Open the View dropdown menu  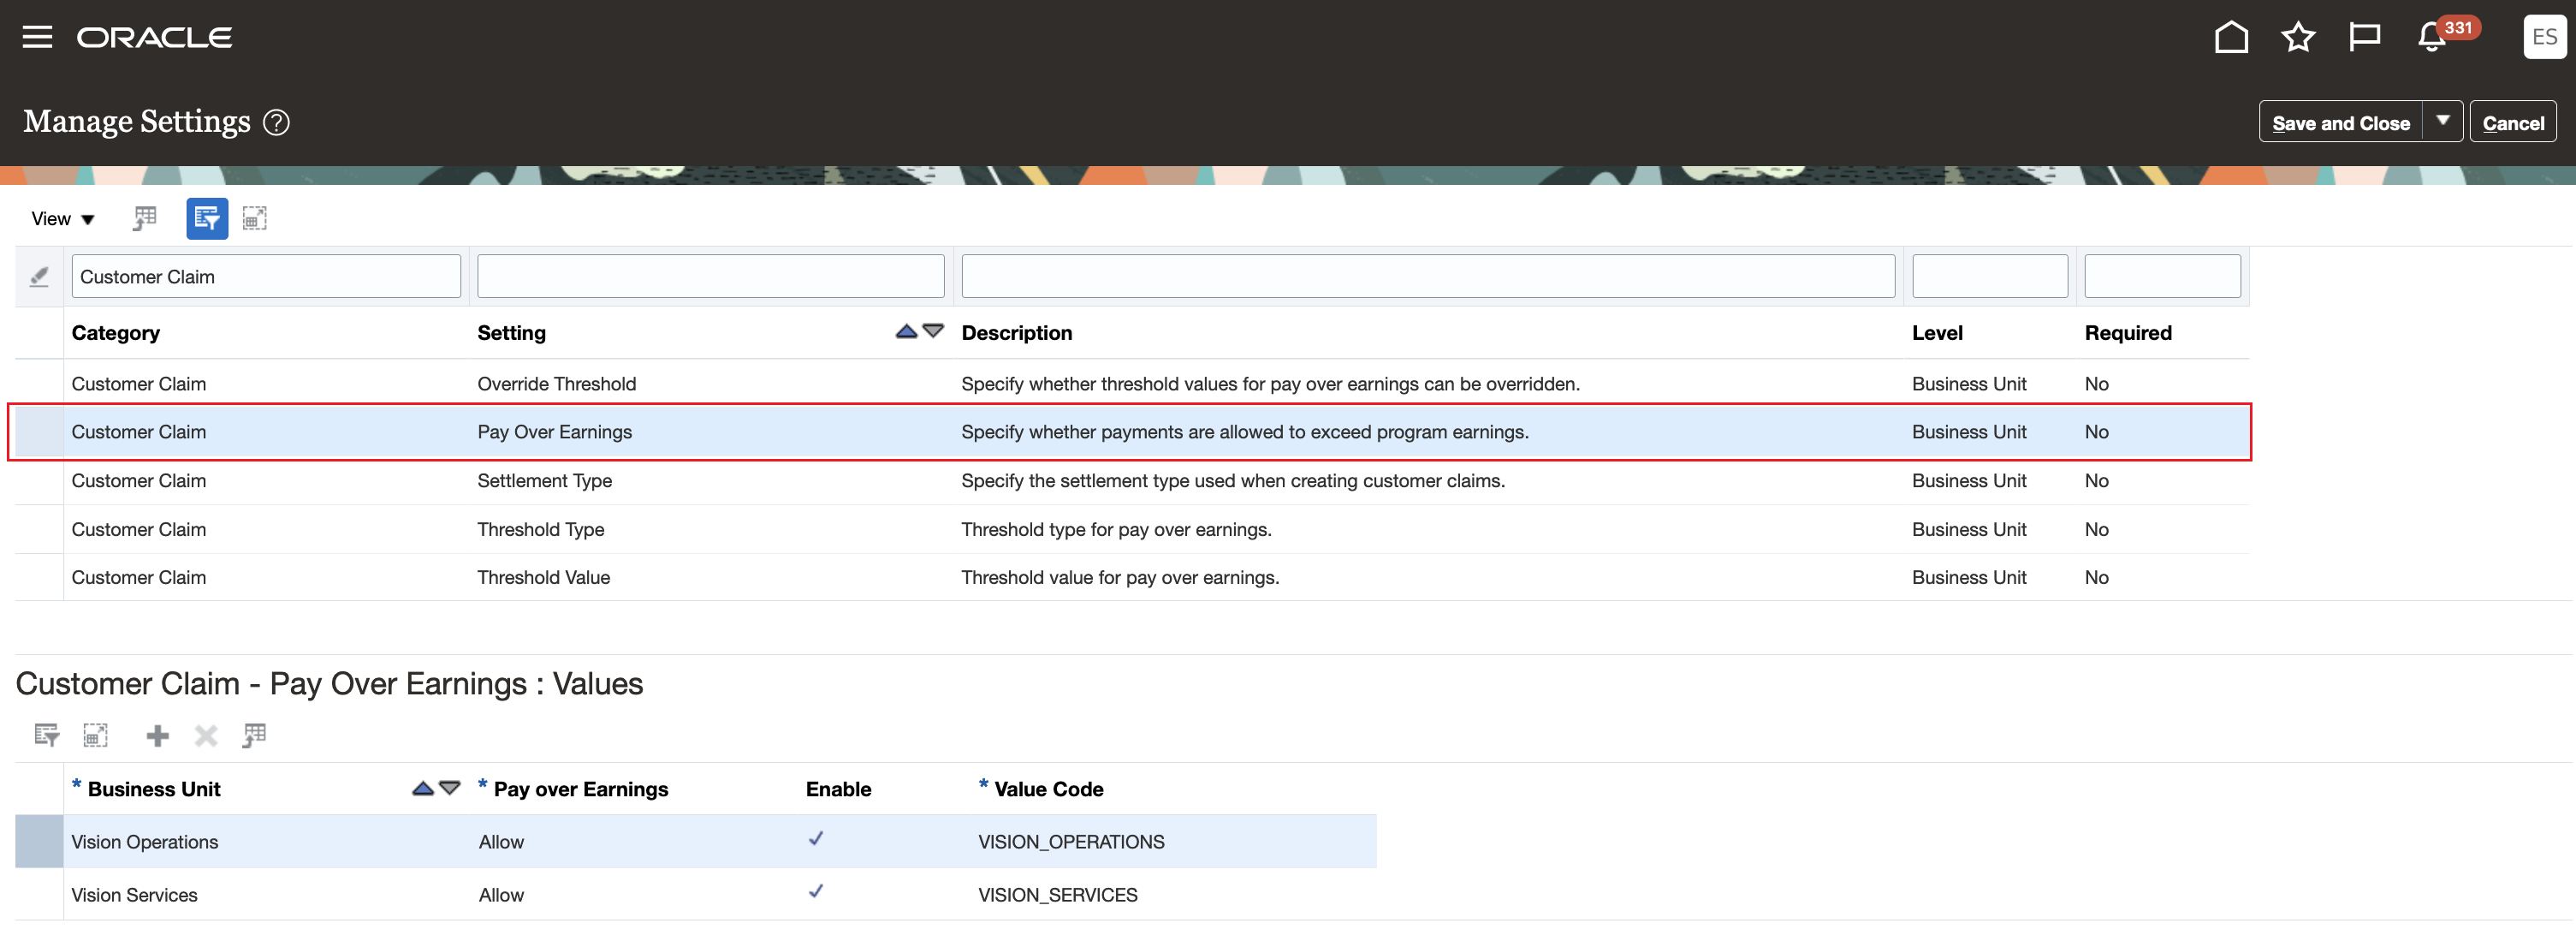pyautogui.click(x=62, y=219)
